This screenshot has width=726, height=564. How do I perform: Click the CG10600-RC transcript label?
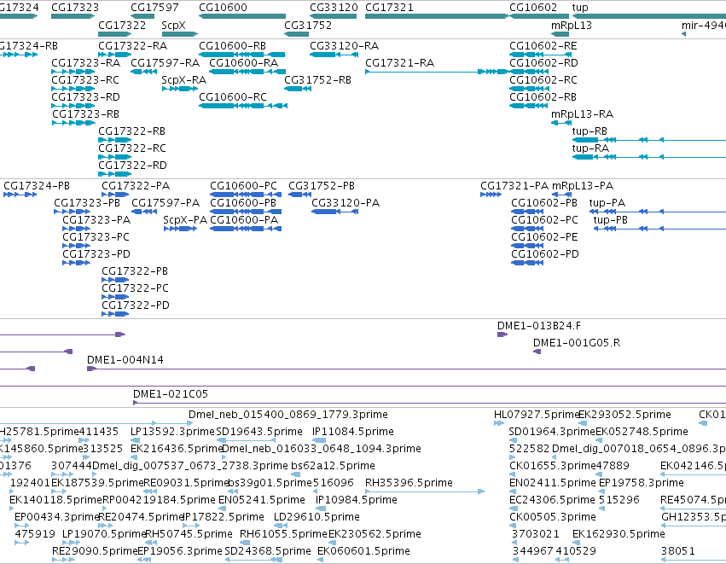tap(233, 97)
